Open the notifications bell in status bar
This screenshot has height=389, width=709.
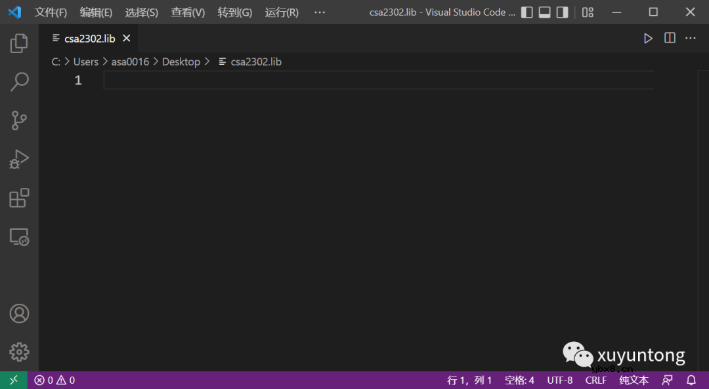[691, 380]
